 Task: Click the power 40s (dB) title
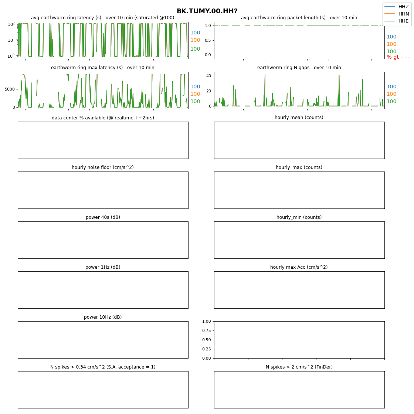point(103,217)
